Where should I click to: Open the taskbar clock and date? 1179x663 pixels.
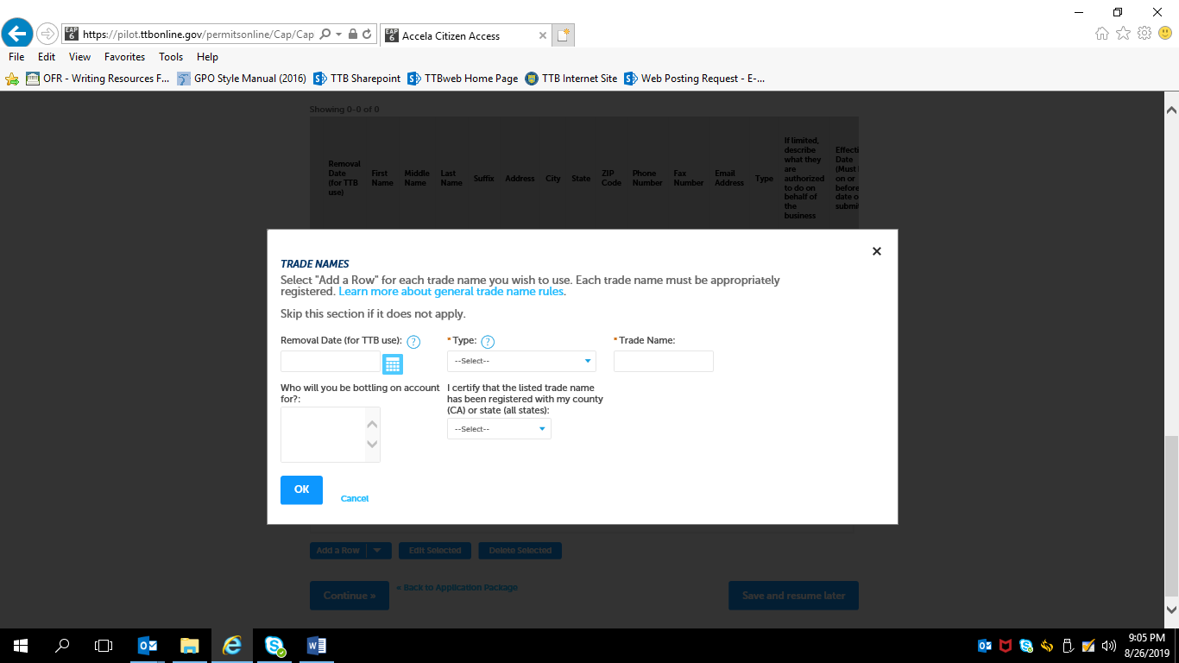(1145, 645)
